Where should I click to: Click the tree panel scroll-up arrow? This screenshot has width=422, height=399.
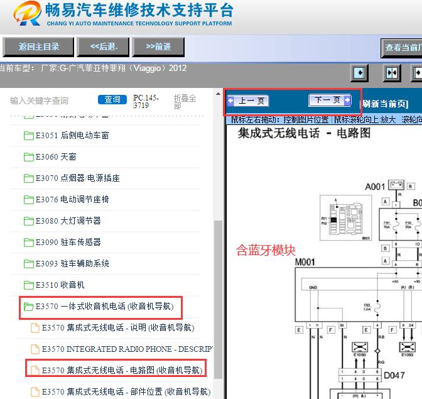tap(219, 94)
